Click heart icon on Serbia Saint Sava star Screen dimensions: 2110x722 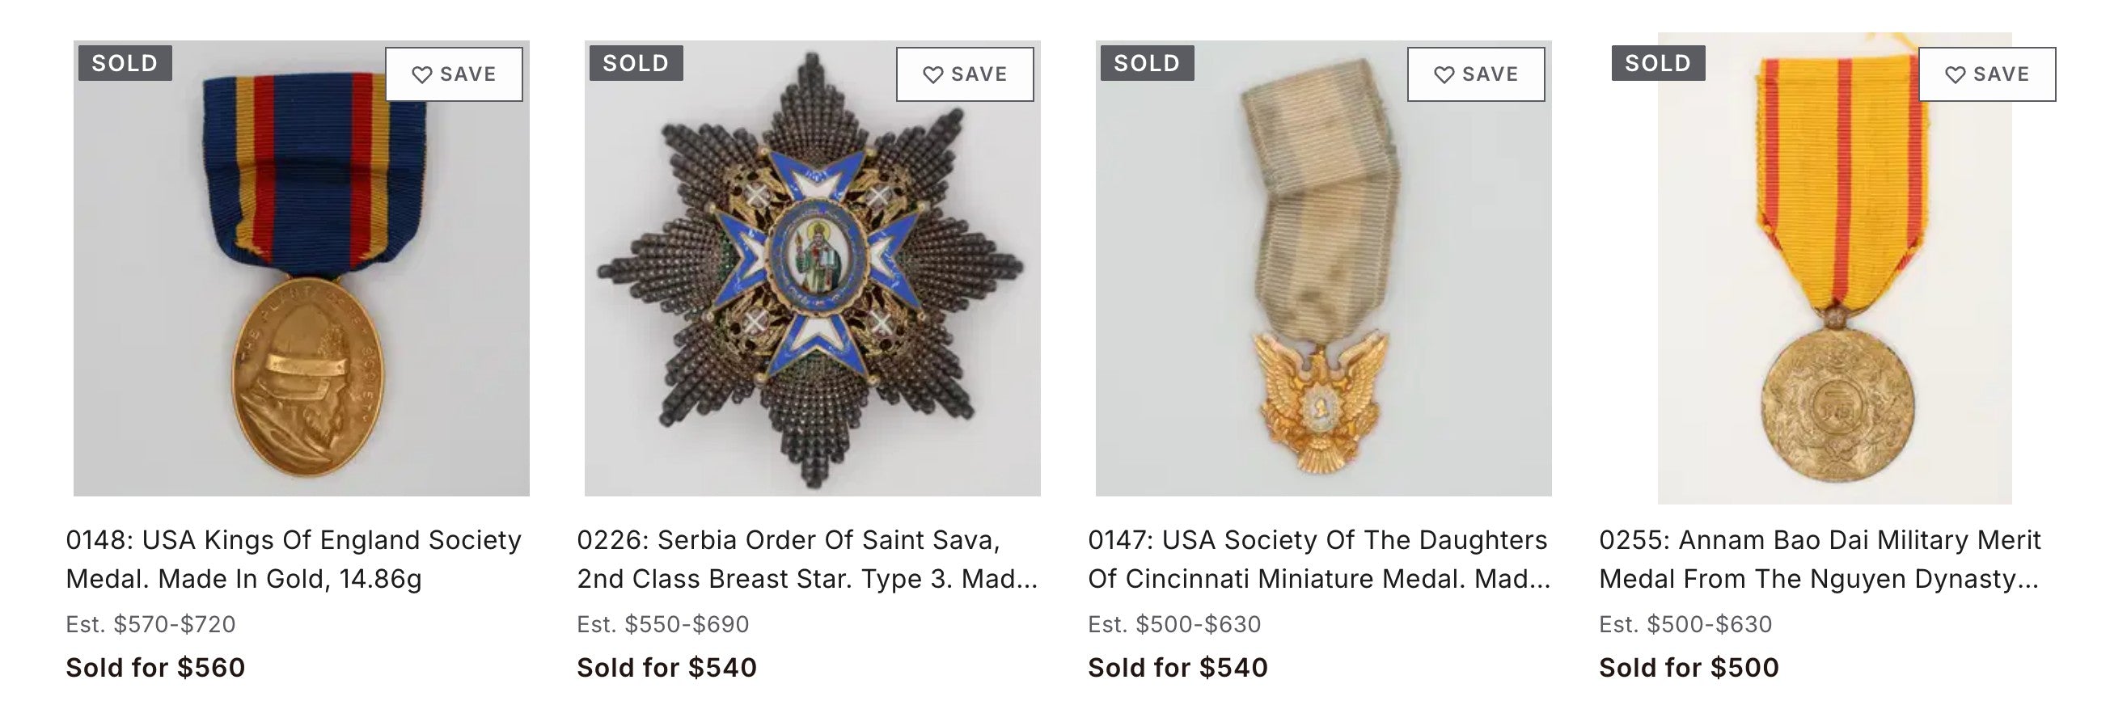[x=933, y=74]
